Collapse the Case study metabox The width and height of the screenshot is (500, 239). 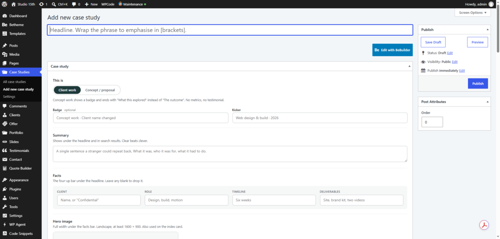click(x=409, y=66)
